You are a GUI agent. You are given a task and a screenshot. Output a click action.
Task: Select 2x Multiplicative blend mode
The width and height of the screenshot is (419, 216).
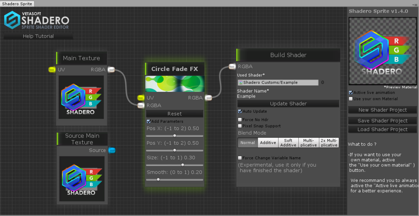[x=329, y=143]
